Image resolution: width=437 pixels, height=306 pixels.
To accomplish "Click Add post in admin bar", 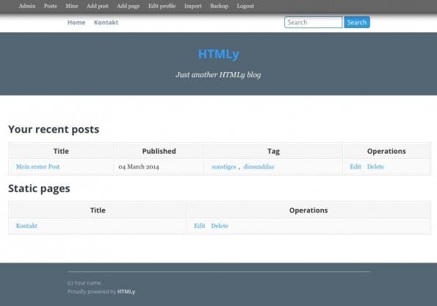I will [97, 6].
